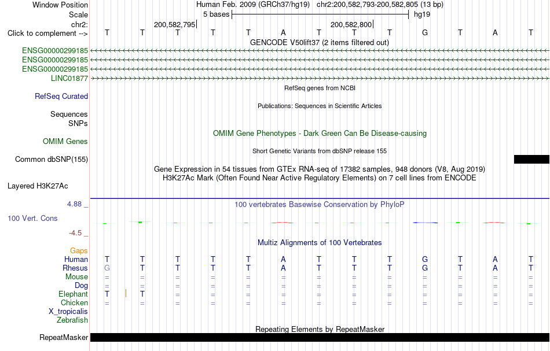Click the X_tropicalis alignment row label
Viewport: 550px width, 351px height.
pos(68,312)
